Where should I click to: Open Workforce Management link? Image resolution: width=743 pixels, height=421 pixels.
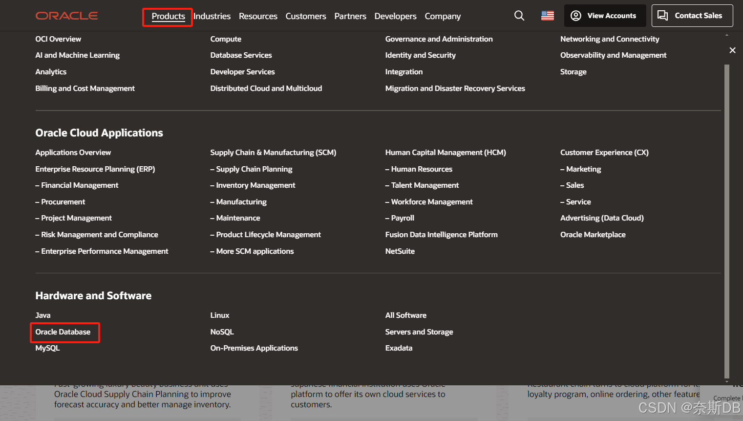coord(429,202)
